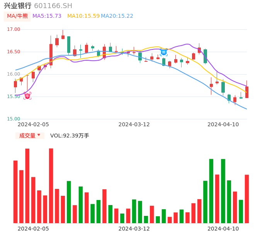Click 2024-04-10 date under the volume chart
The image size is (265, 234).
(x=223, y=229)
